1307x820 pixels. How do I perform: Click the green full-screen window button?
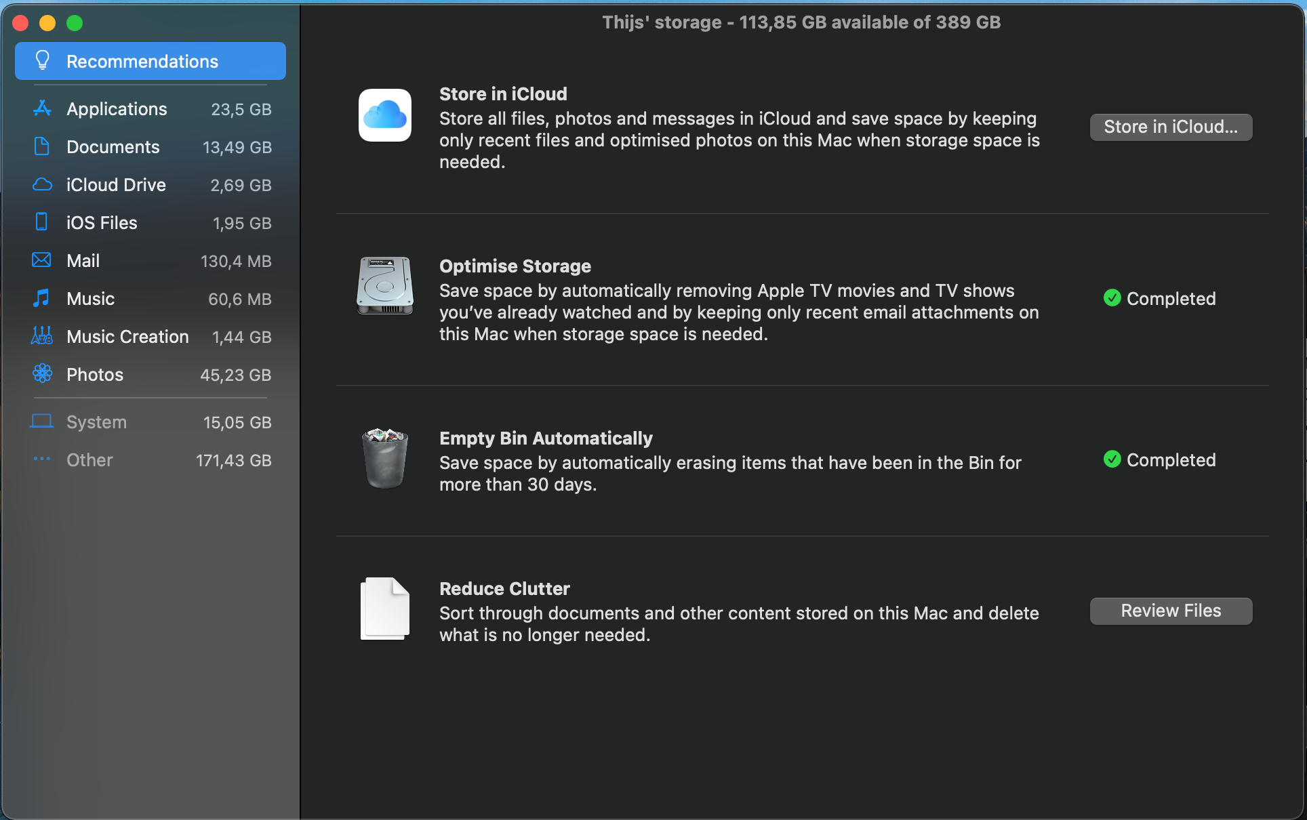point(75,23)
